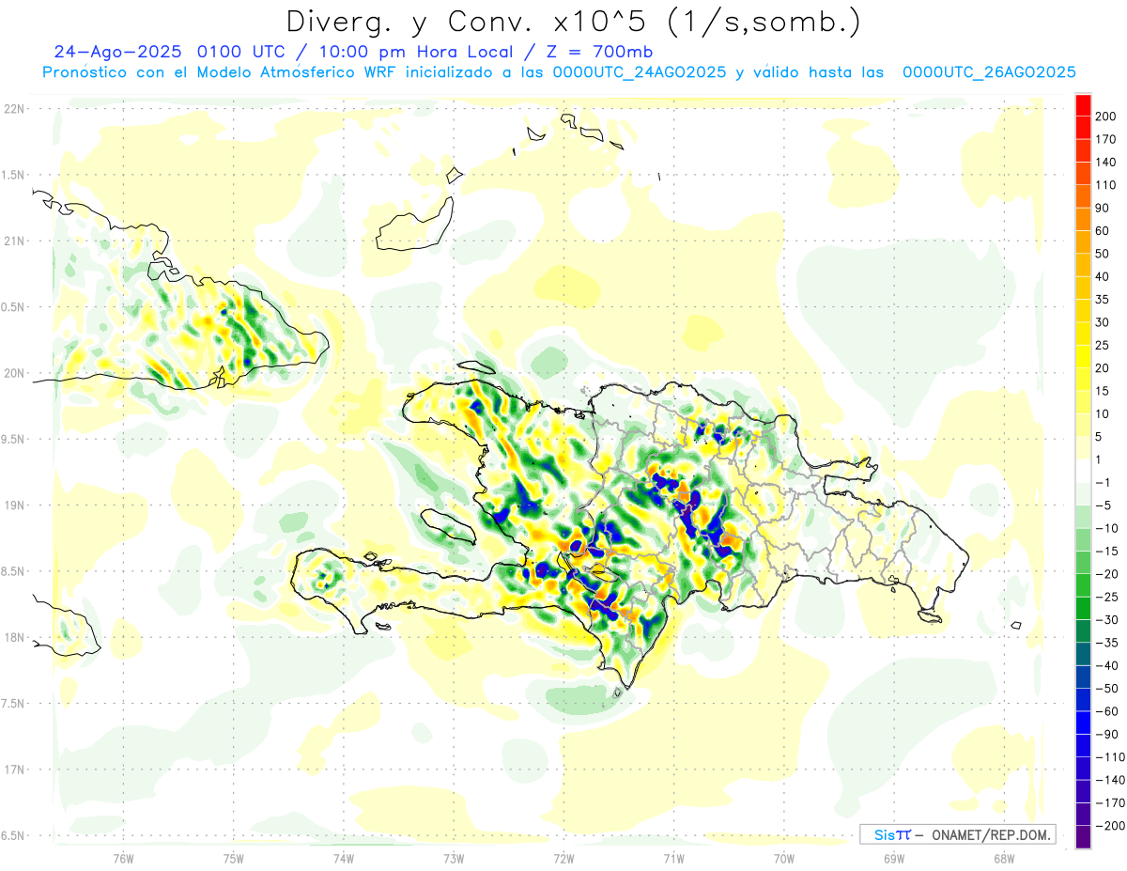1127x871 pixels.
Task: Click the colorbar label "-40"
Action: [1107, 665]
